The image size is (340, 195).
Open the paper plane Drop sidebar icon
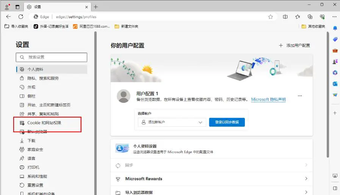click(335, 95)
